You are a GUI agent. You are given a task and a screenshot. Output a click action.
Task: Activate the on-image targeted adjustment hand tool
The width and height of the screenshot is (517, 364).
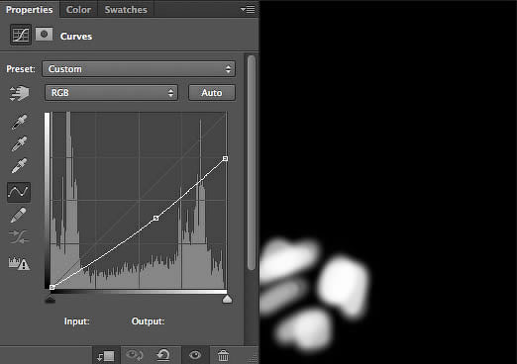[x=19, y=93]
